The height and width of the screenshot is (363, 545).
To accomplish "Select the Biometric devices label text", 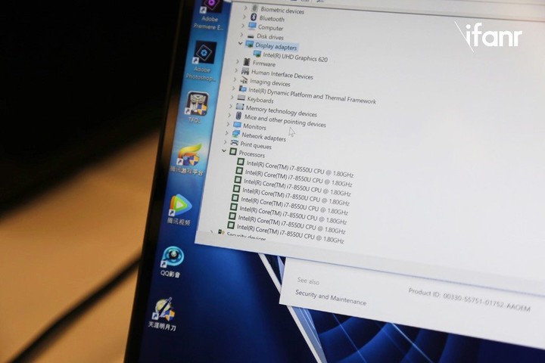I will (x=282, y=10).
